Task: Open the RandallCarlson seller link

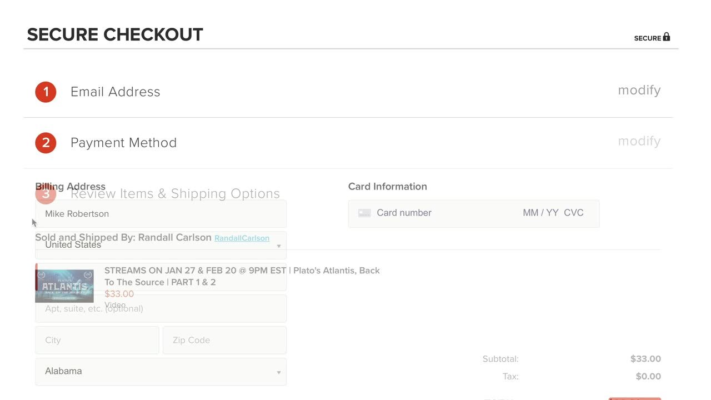Action: [x=242, y=238]
